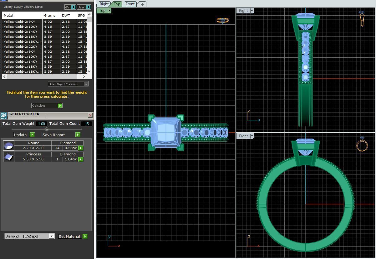
Task: Click the Top viewport title label
Action: tap(102, 11)
